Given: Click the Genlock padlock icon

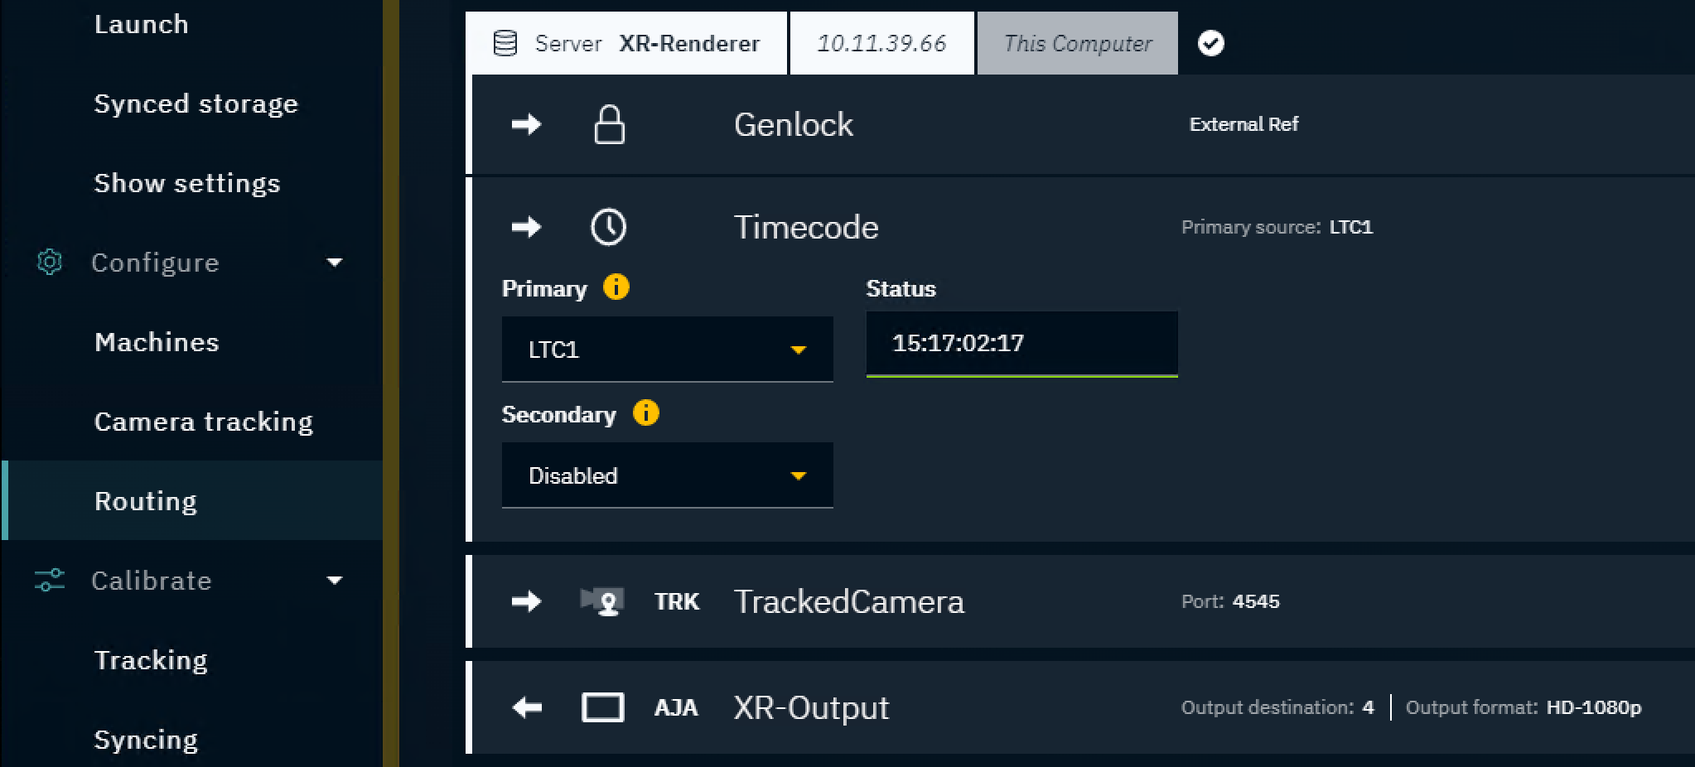Looking at the screenshot, I should [x=609, y=125].
